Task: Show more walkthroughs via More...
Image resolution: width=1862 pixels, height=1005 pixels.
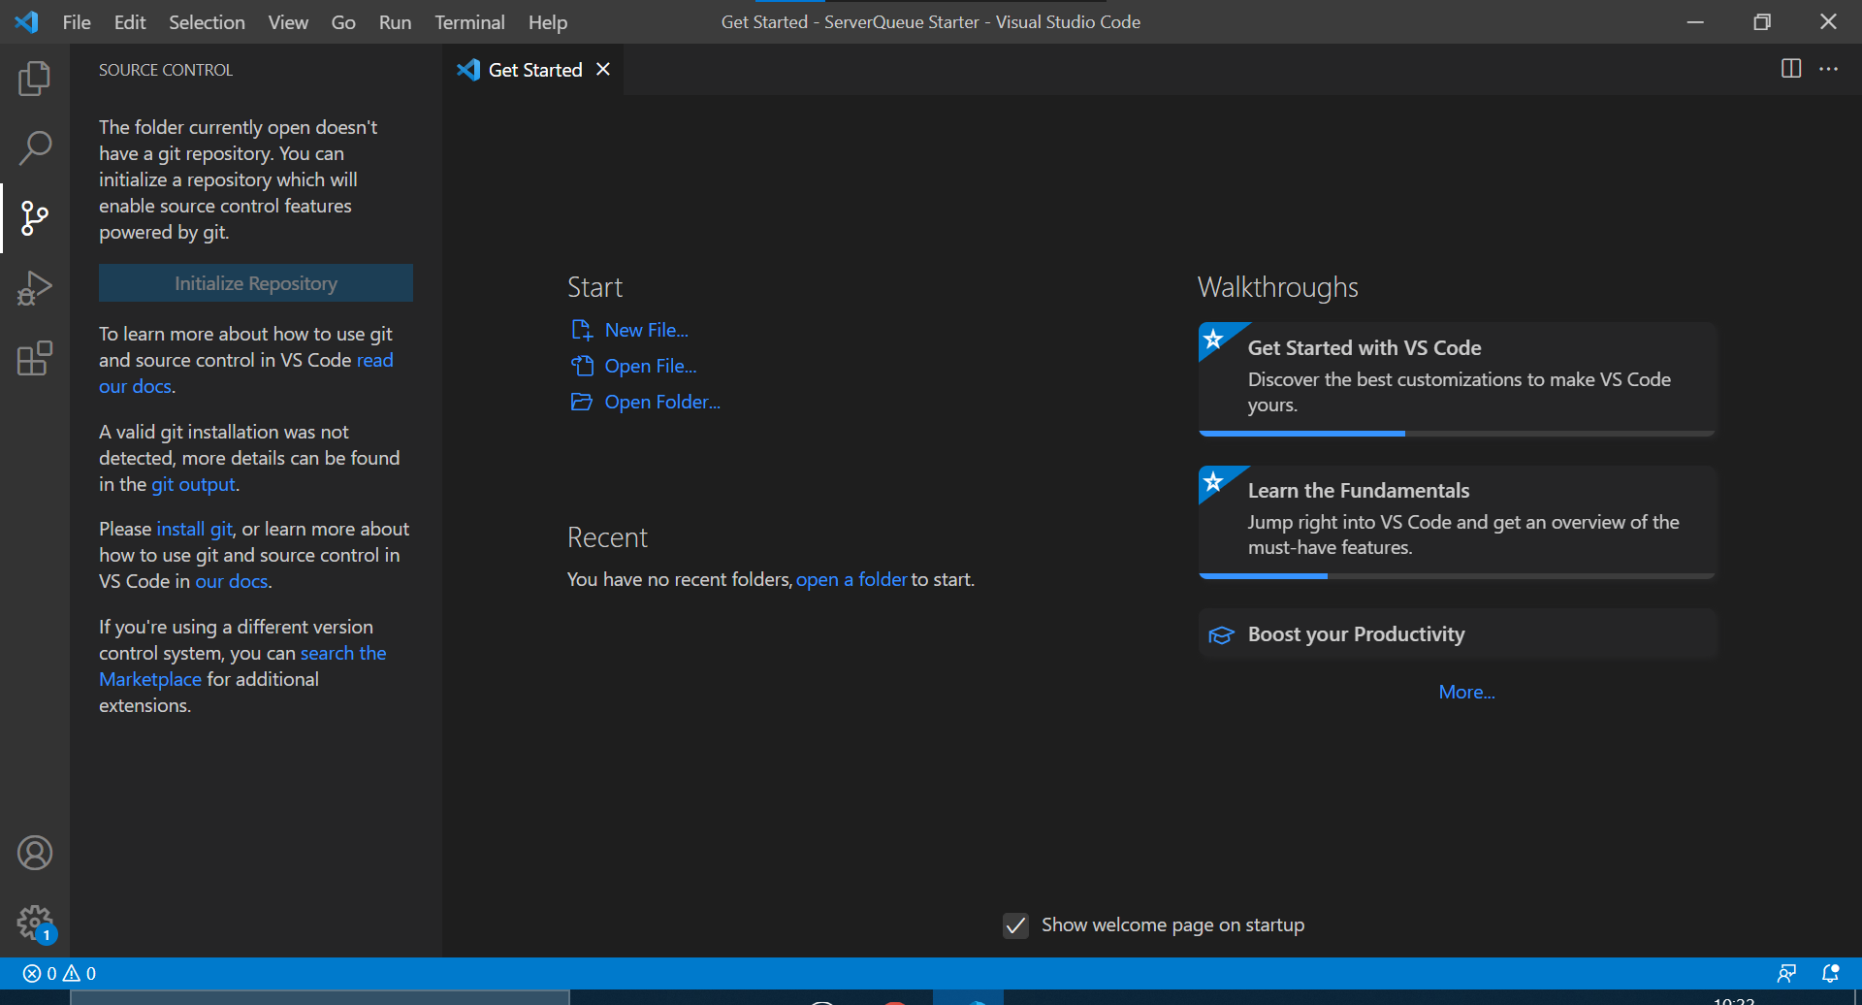Action: tap(1466, 692)
